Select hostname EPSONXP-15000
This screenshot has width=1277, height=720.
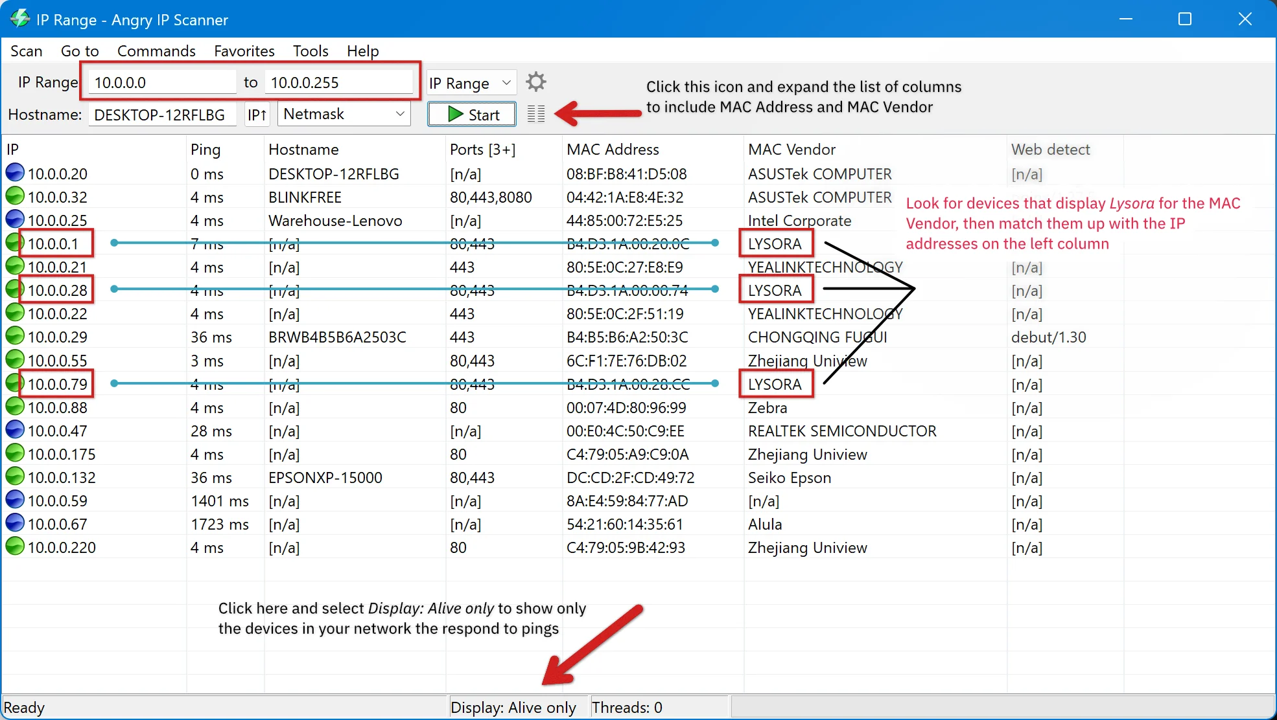(325, 477)
